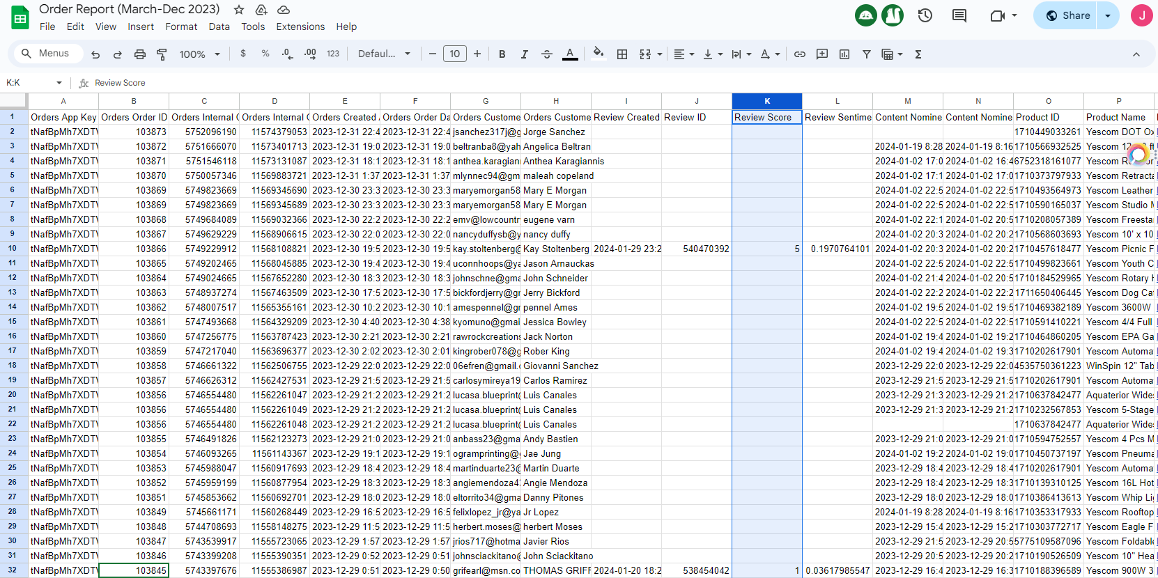Click the font size field
Image resolution: width=1158 pixels, height=578 pixels.
[x=455, y=54]
